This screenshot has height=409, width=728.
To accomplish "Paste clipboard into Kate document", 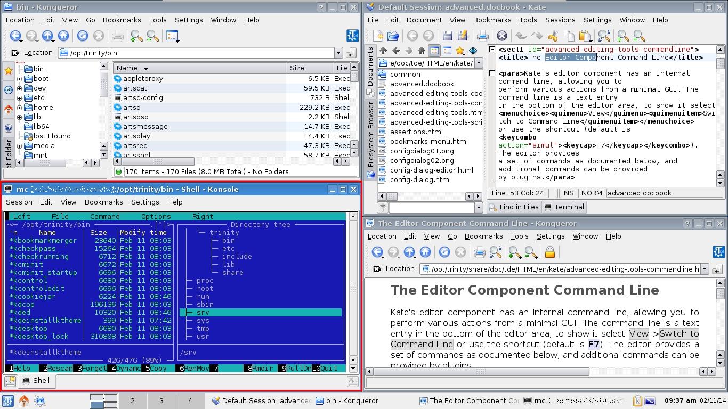I will tap(585, 36).
